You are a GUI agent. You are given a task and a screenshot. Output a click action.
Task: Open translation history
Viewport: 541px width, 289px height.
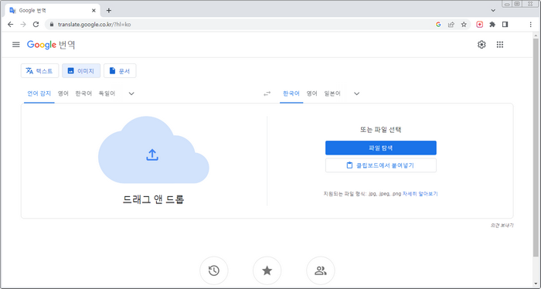coord(214,270)
